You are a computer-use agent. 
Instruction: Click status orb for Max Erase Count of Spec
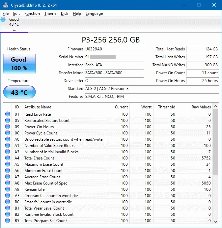[8, 183]
